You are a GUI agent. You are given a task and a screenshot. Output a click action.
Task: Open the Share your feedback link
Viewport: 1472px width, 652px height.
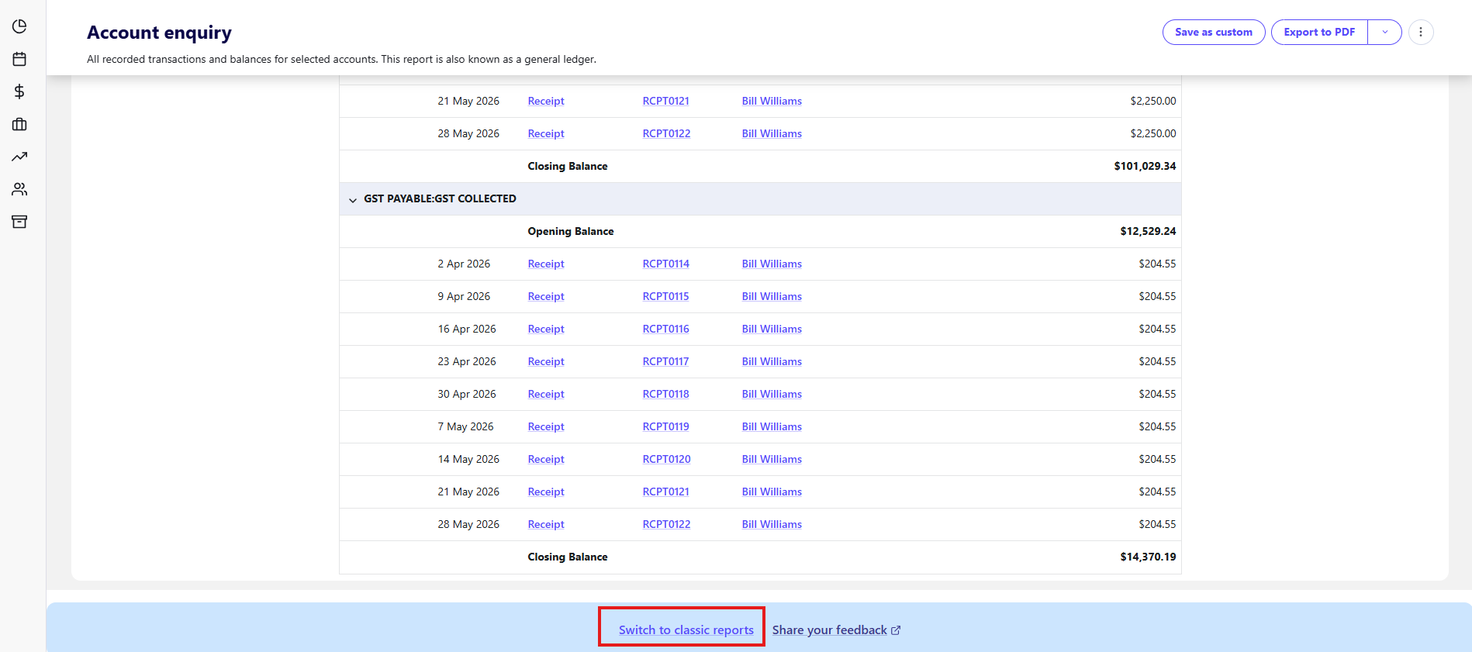tap(829, 630)
